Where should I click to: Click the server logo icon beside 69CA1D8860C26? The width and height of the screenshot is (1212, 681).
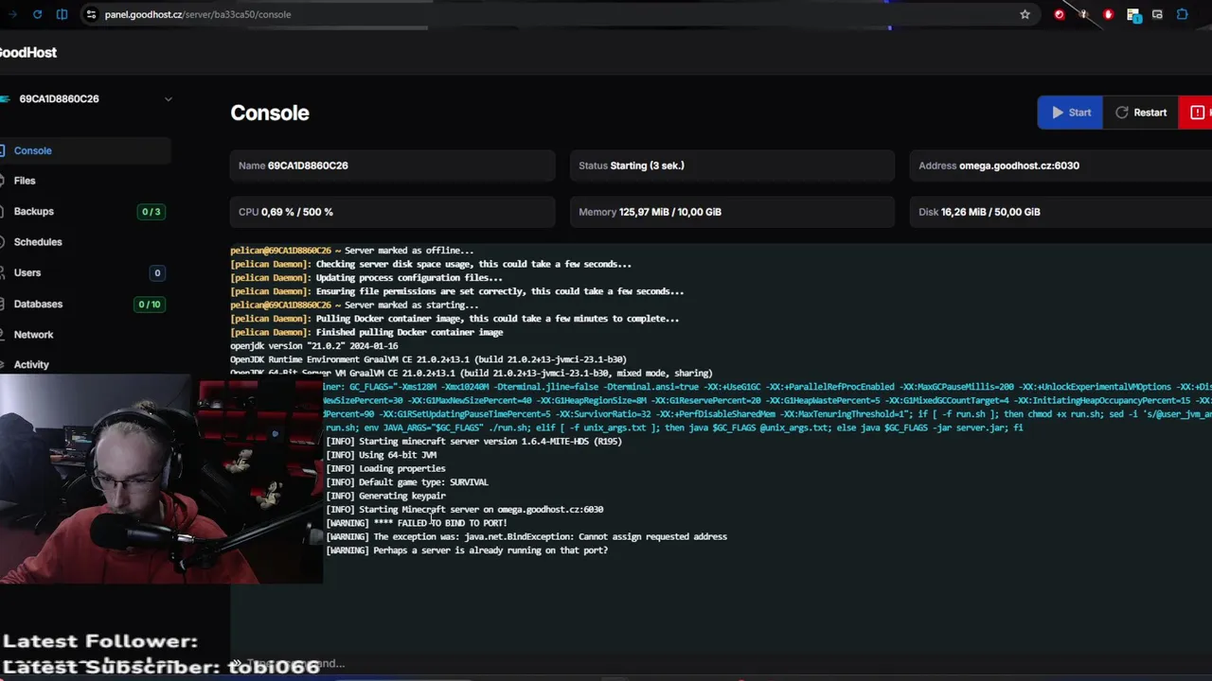pos(6,98)
